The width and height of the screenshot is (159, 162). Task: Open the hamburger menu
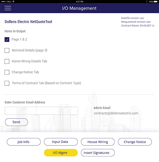coord(8,8)
